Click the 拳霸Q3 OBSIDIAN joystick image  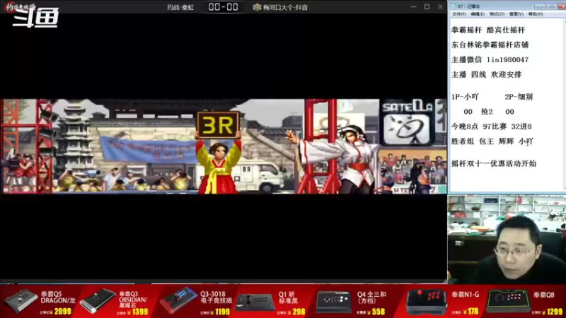point(98,301)
